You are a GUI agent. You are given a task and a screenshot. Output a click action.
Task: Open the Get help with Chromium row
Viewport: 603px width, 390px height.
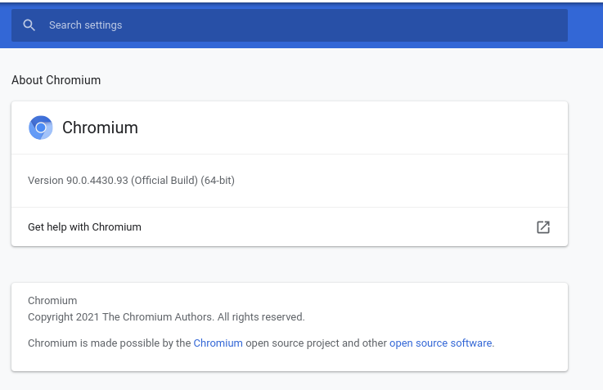[289, 227]
